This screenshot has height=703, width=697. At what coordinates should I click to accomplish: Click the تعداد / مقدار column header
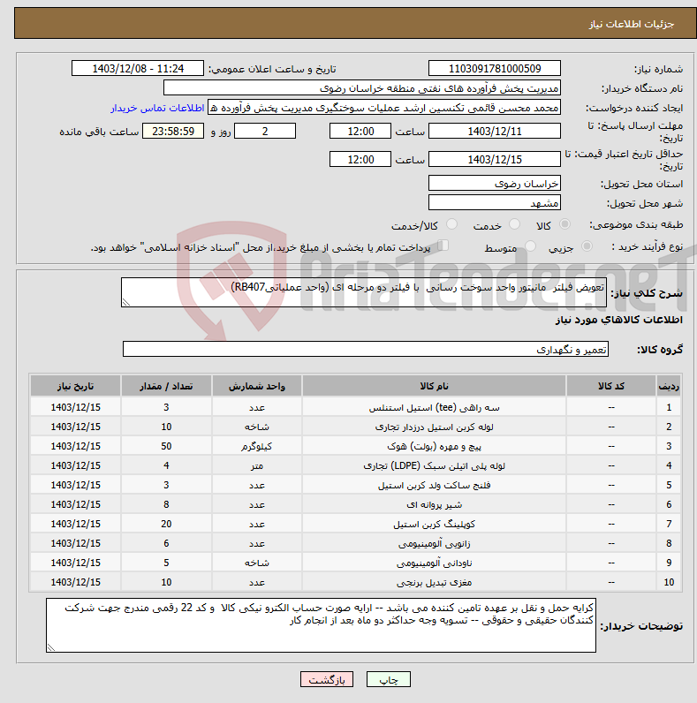pyautogui.click(x=166, y=386)
